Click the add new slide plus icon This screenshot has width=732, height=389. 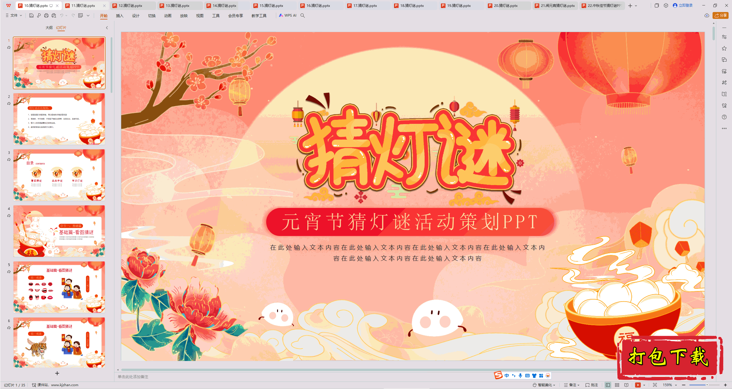point(57,373)
